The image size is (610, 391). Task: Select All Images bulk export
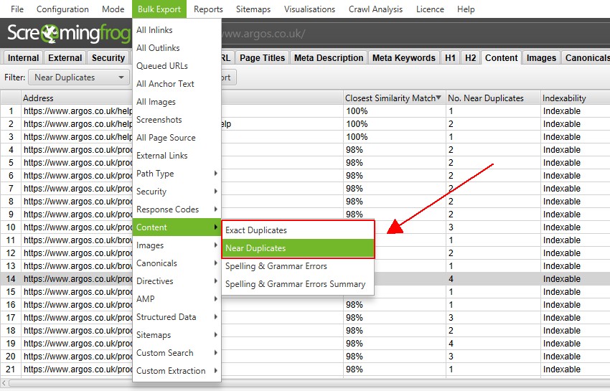(x=177, y=102)
